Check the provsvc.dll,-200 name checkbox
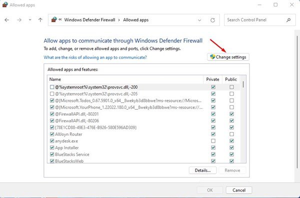Screen dimensions: 300x198 point(52,87)
